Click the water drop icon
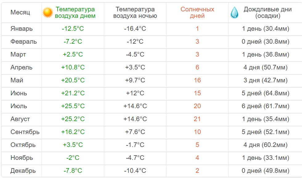Screen dimensions: 302x178 click(x=234, y=13)
